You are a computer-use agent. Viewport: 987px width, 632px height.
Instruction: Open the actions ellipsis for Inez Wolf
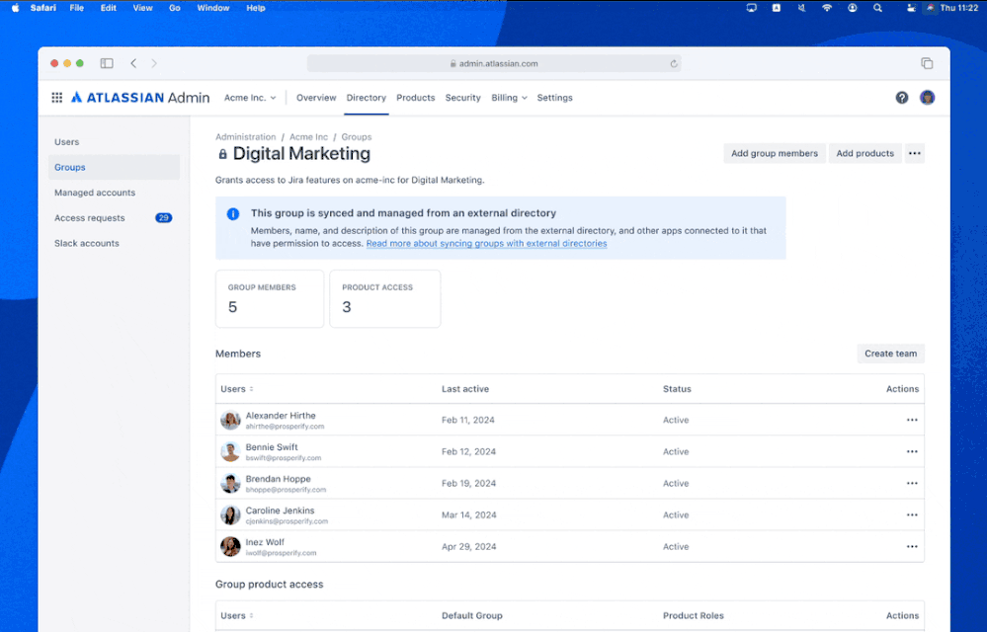coord(910,546)
